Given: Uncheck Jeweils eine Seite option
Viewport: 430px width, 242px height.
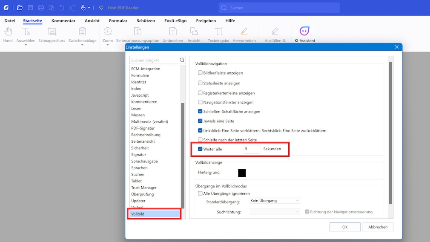Looking at the screenshot, I should tap(201, 121).
